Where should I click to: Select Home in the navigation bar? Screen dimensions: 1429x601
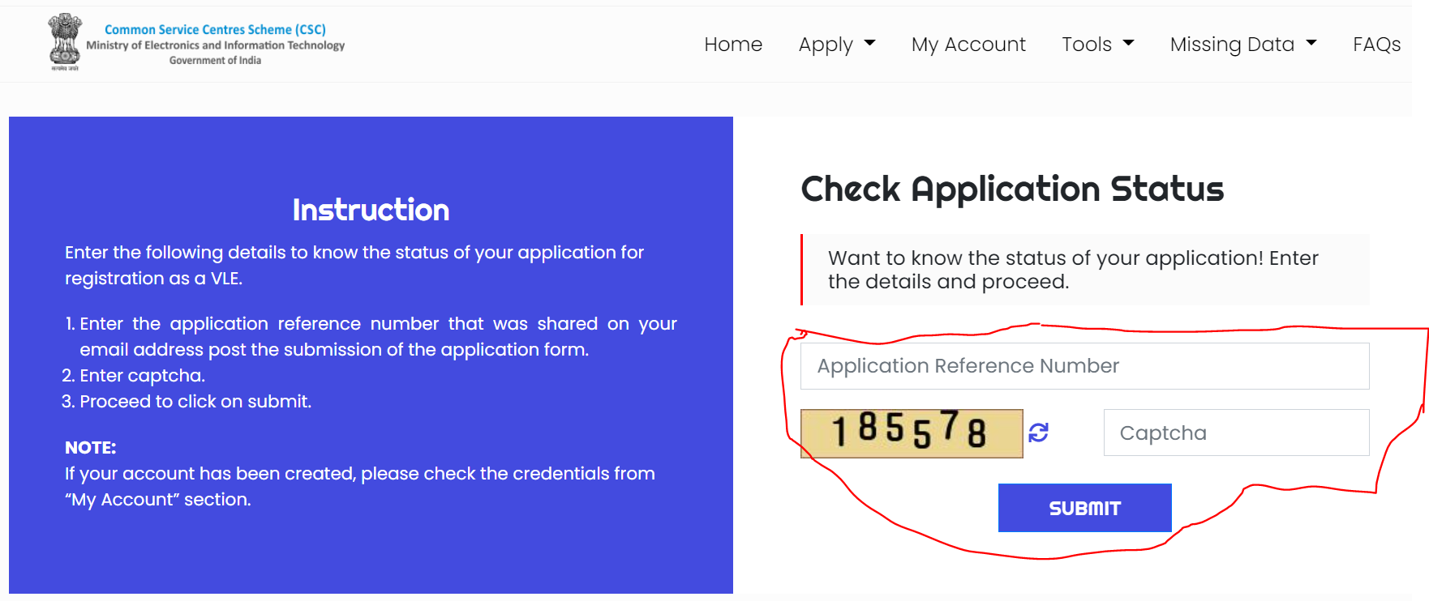point(732,45)
